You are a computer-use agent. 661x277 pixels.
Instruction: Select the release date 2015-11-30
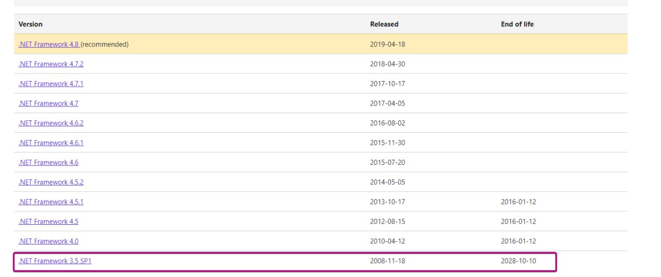tap(388, 143)
